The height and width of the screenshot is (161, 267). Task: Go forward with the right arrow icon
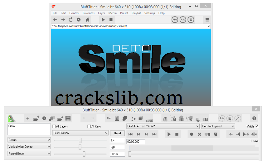[63, 20]
